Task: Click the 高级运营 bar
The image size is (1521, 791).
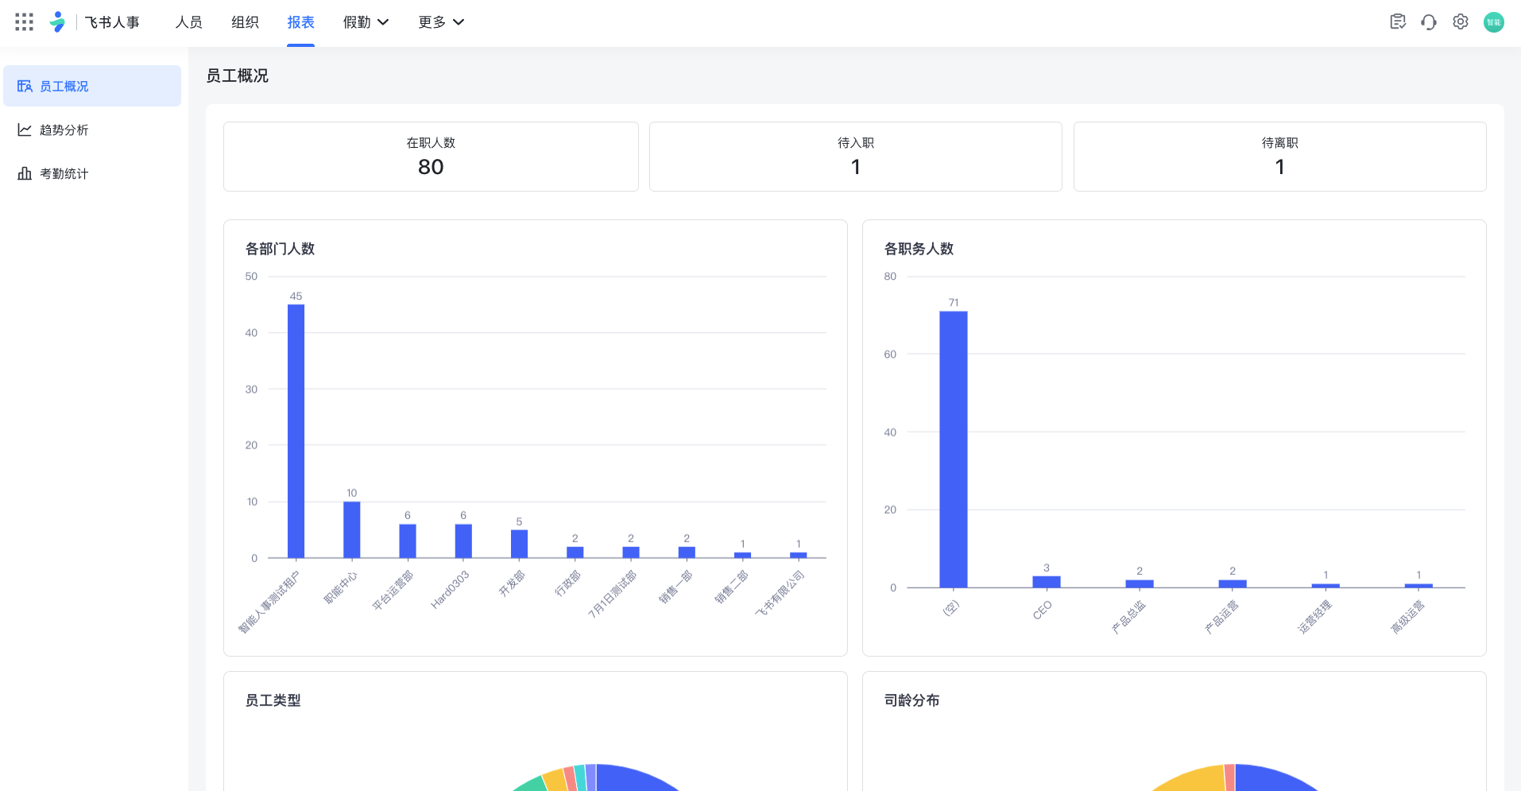Action: pyautogui.click(x=1418, y=586)
